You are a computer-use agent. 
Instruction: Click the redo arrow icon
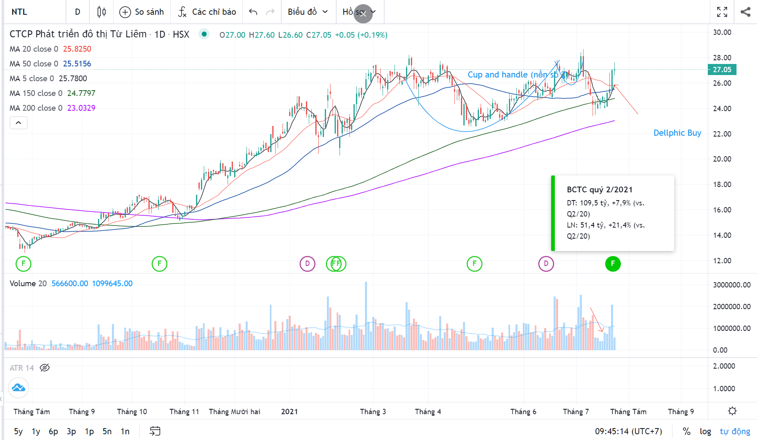(270, 12)
